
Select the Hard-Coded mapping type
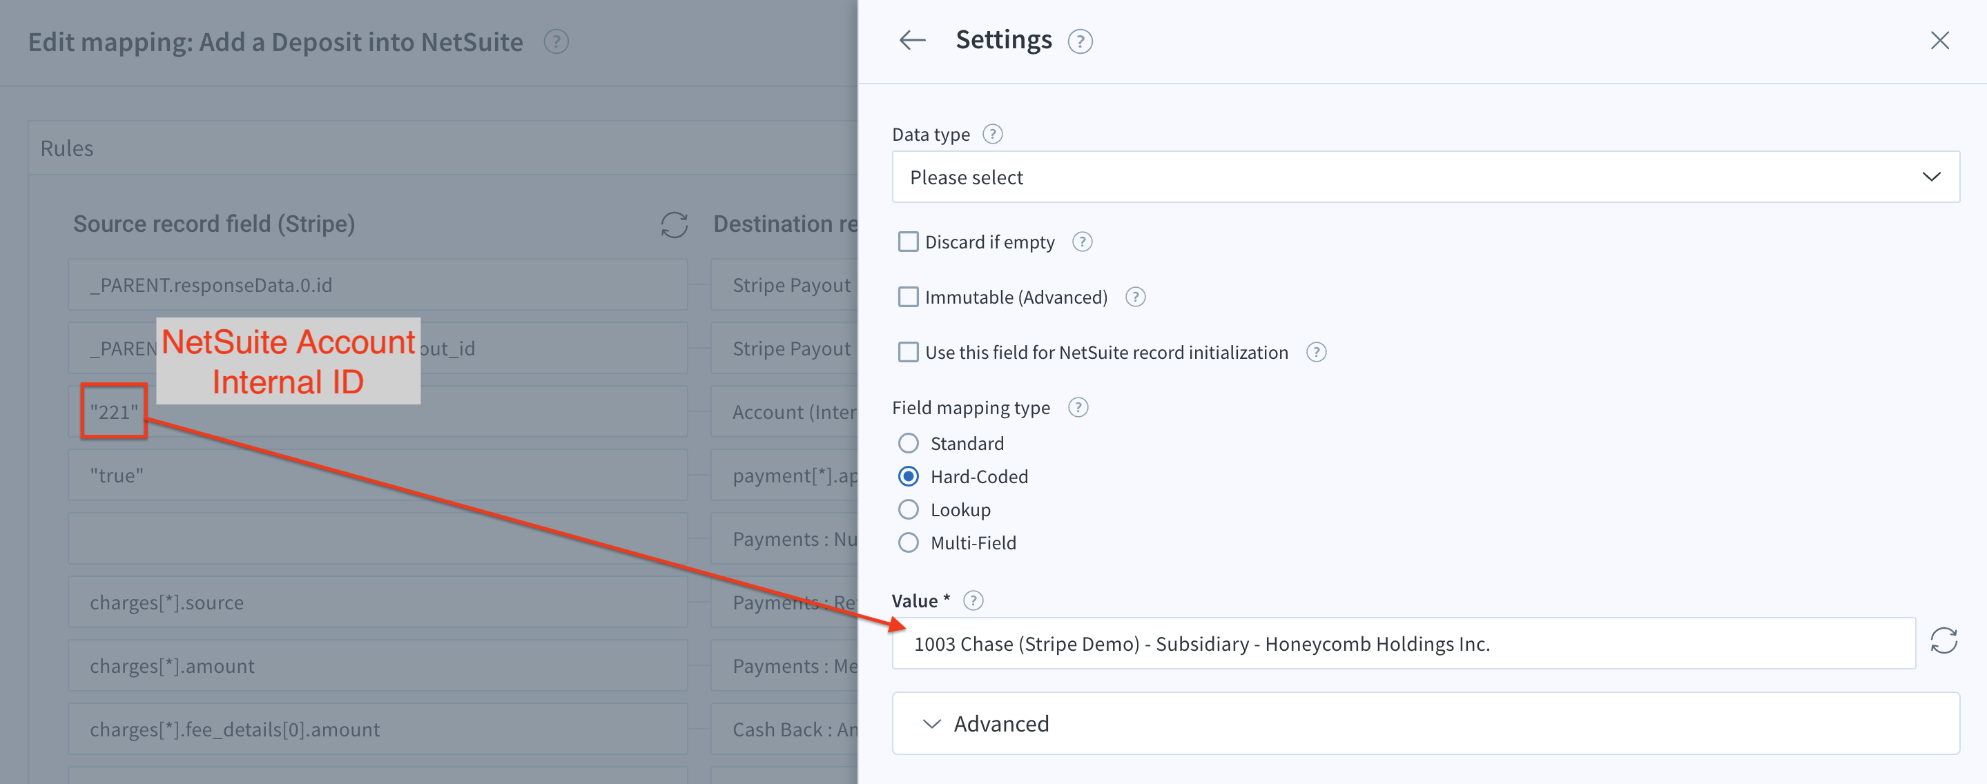pyautogui.click(x=909, y=476)
